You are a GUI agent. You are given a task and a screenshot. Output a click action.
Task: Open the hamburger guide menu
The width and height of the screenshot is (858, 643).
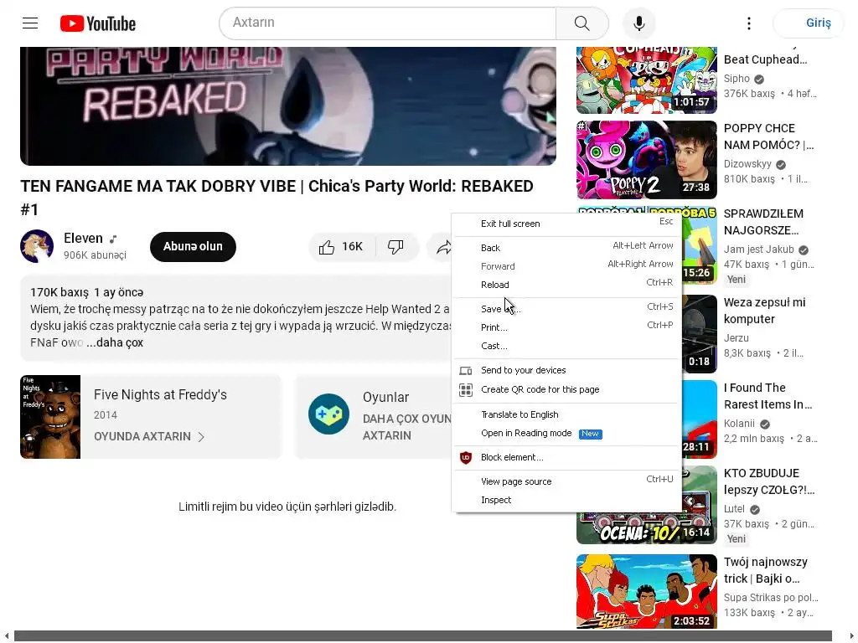30,23
